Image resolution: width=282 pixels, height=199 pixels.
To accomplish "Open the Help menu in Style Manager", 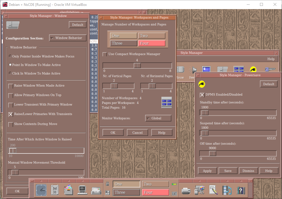I will pyautogui.click(x=271, y=59).
